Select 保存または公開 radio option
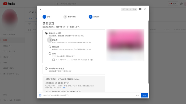This screenshot has width=186, height=104. pos(46,33)
